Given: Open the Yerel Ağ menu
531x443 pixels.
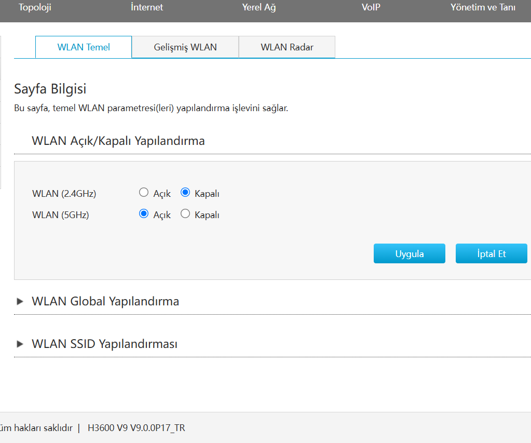Looking at the screenshot, I should [259, 7].
